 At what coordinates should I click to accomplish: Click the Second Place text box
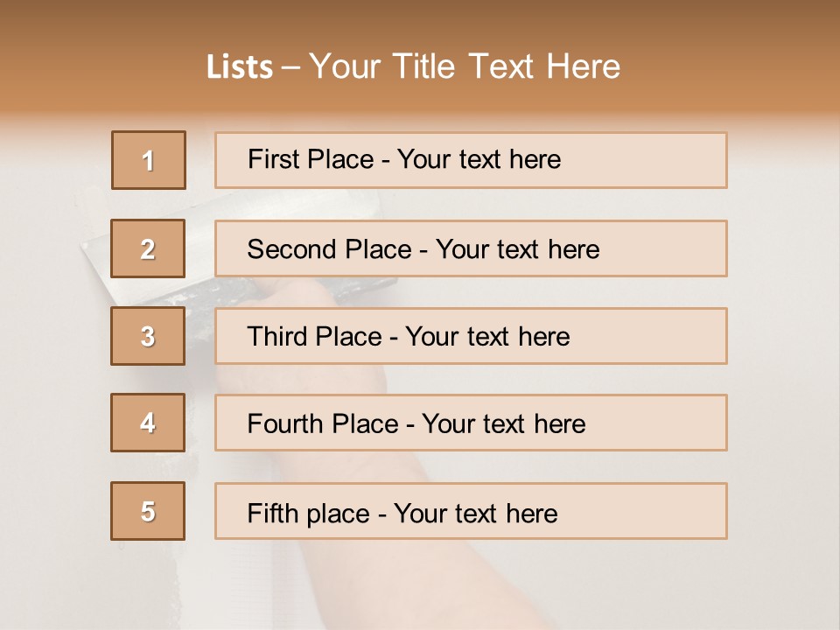471,249
